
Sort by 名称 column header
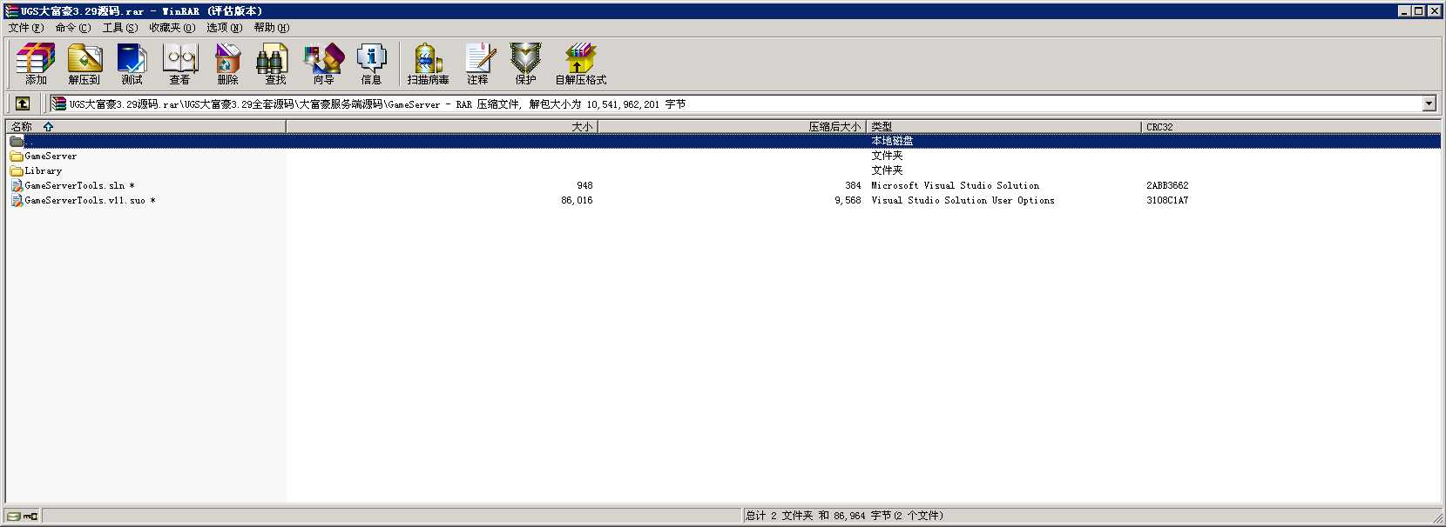[x=146, y=126]
